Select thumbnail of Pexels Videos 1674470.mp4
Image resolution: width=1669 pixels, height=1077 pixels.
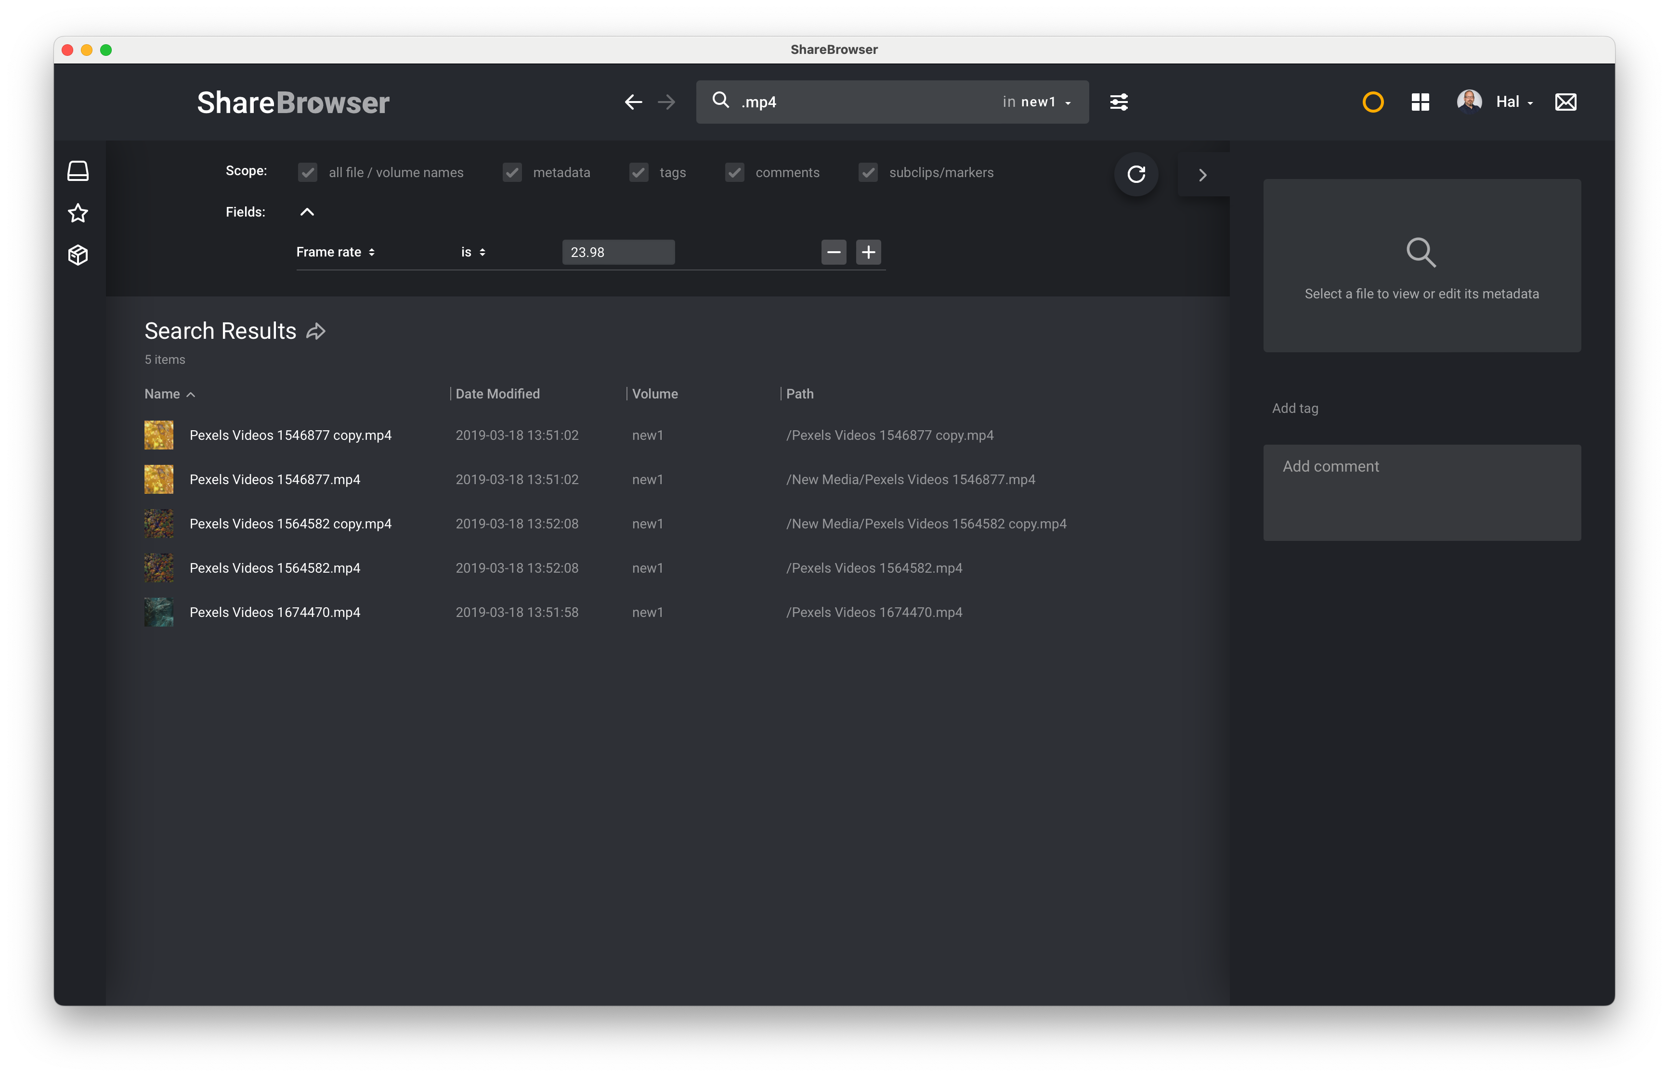[x=159, y=612]
